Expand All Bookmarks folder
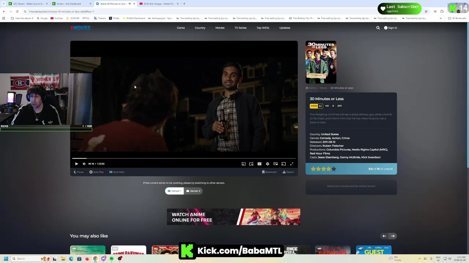This screenshot has width=469, height=263. tap(457, 18)
